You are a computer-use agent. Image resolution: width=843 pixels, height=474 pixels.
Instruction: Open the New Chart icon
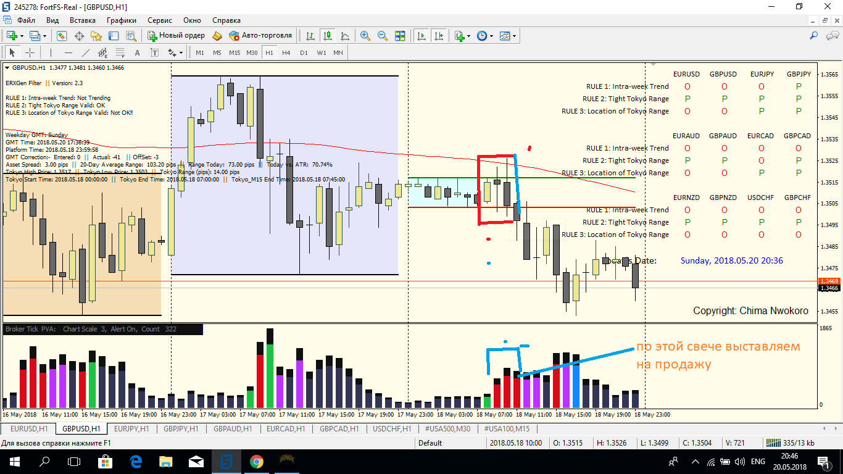[12, 36]
